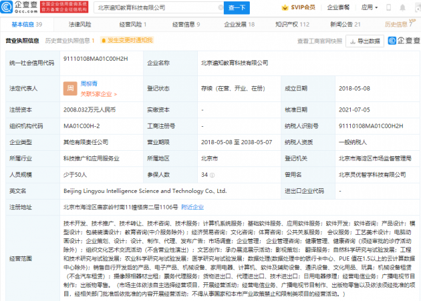
Task: Click the English name Beijing Lingyou text
Action: coord(145,191)
